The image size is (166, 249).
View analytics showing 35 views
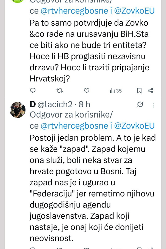tap(116, 90)
